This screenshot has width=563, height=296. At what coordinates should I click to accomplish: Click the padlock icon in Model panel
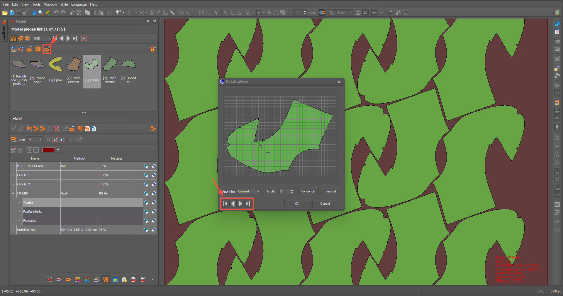pos(153,49)
